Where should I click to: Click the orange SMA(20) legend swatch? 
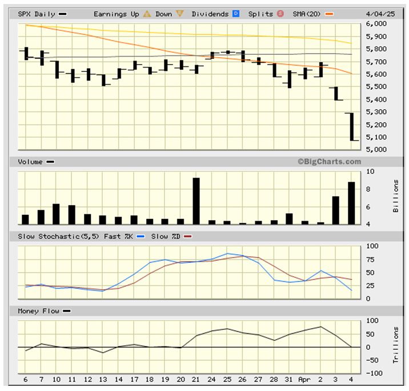coord(329,14)
